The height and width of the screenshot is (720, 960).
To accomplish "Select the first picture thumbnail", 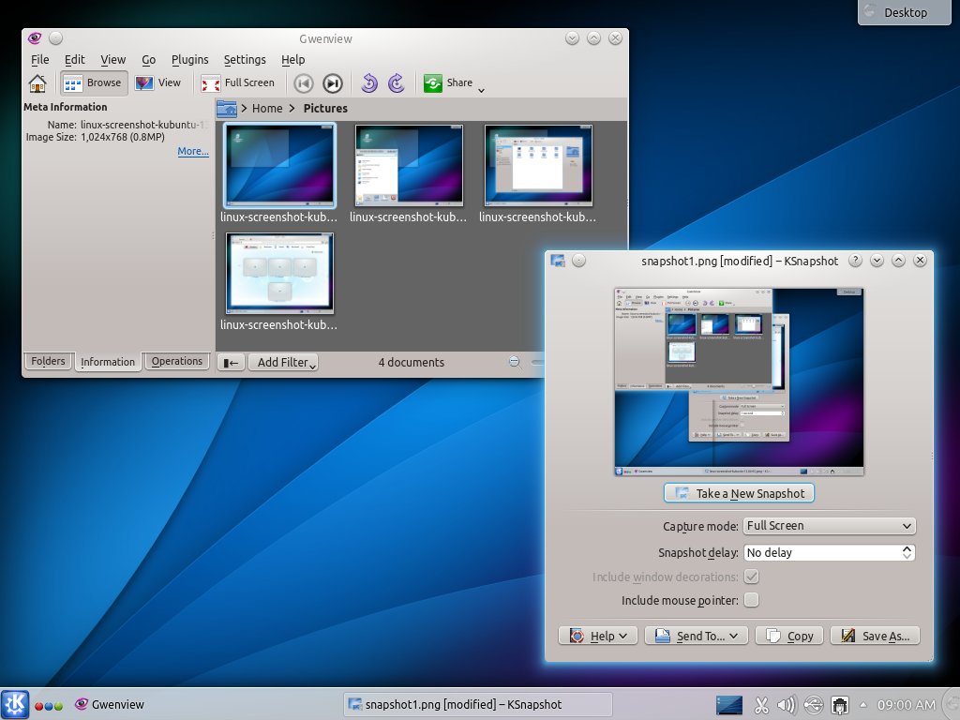I will point(279,166).
